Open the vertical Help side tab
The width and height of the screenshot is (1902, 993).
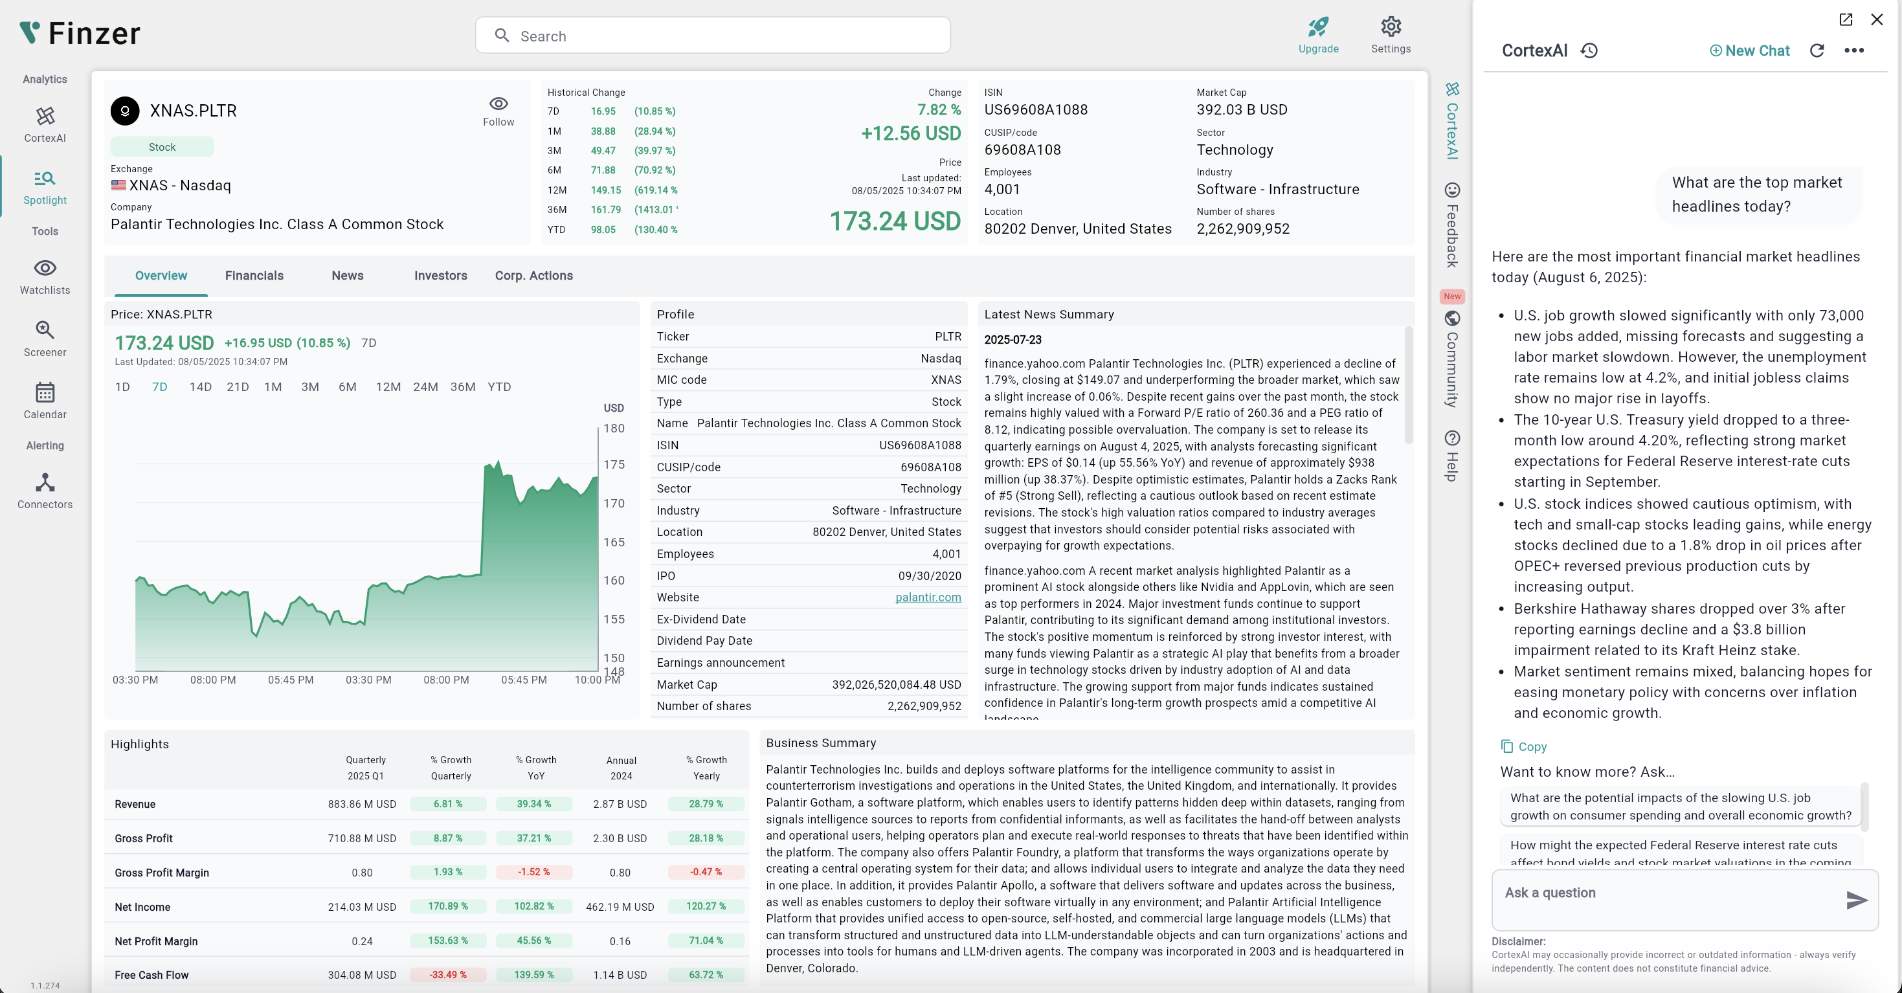pyautogui.click(x=1451, y=456)
